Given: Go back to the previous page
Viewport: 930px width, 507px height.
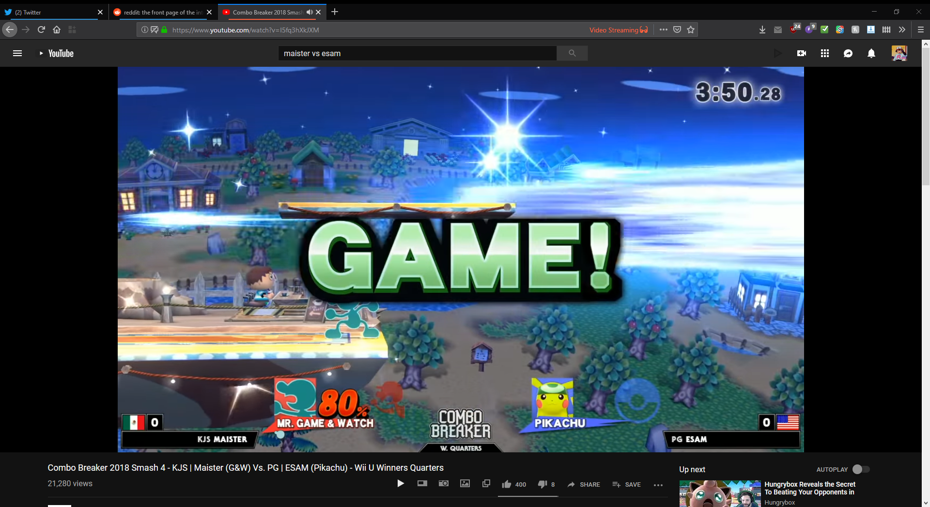Looking at the screenshot, I should point(10,30).
